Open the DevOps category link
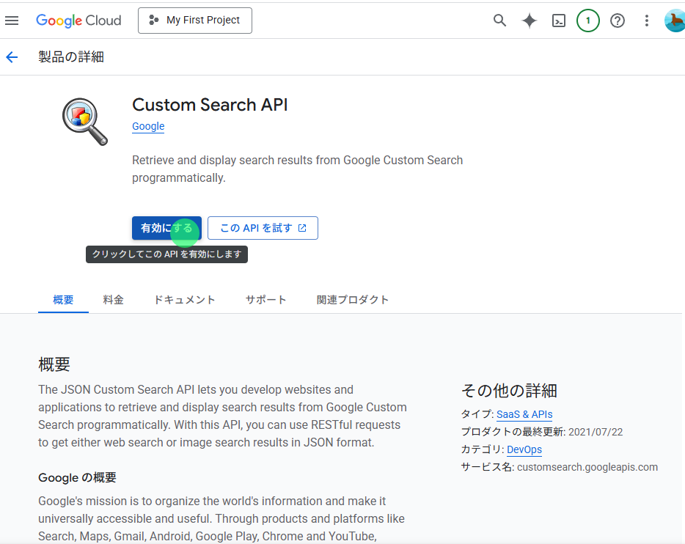This screenshot has width=685, height=544. 524,449
